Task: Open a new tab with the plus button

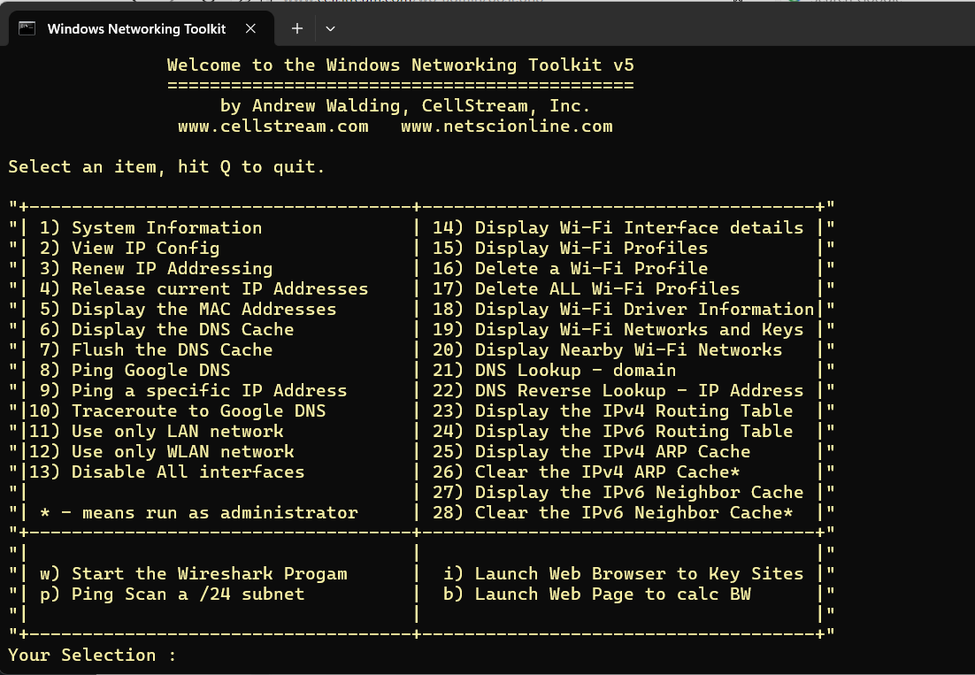Action: tap(296, 28)
